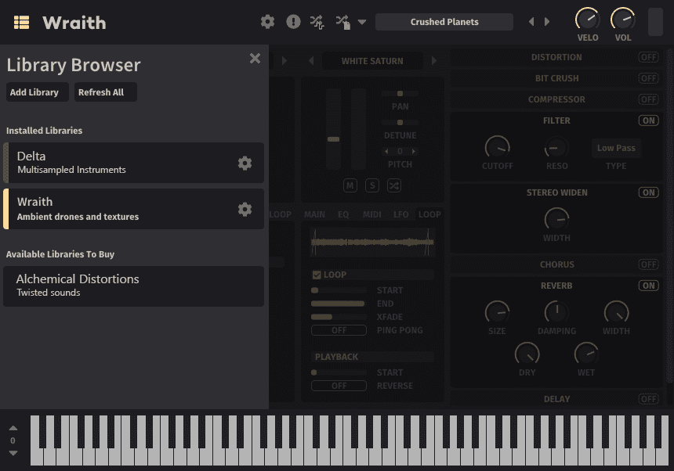Toggle DISTORTION effect on
Viewport: 674px width, 471px height.
648,57
